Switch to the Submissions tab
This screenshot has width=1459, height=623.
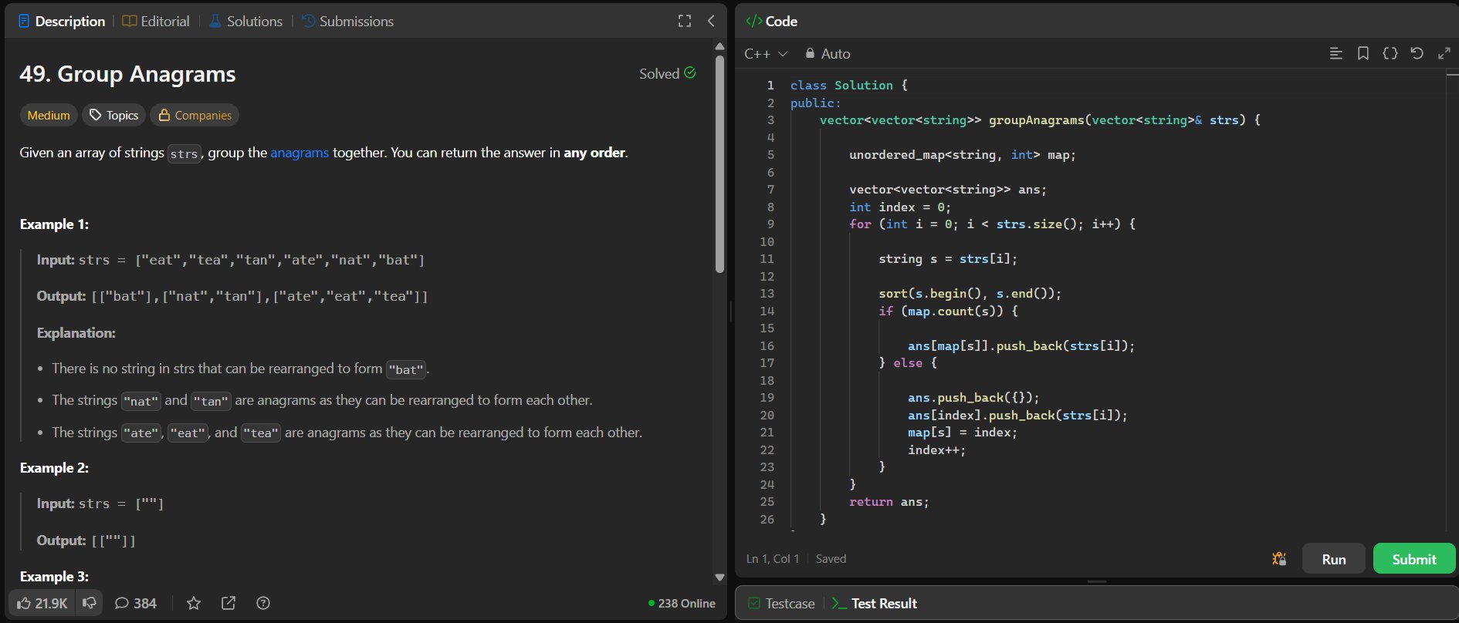click(348, 22)
